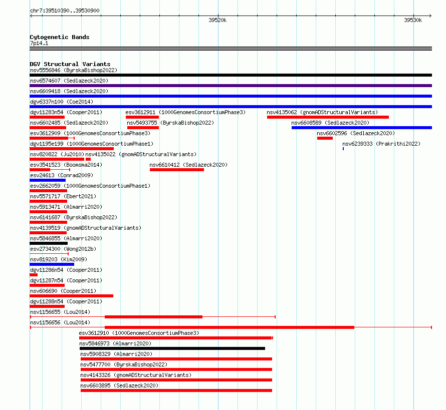Click the short red nsv6602596 bar
Image resolution: width=446 pixels, height=410 pixels.
click(x=325, y=138)
